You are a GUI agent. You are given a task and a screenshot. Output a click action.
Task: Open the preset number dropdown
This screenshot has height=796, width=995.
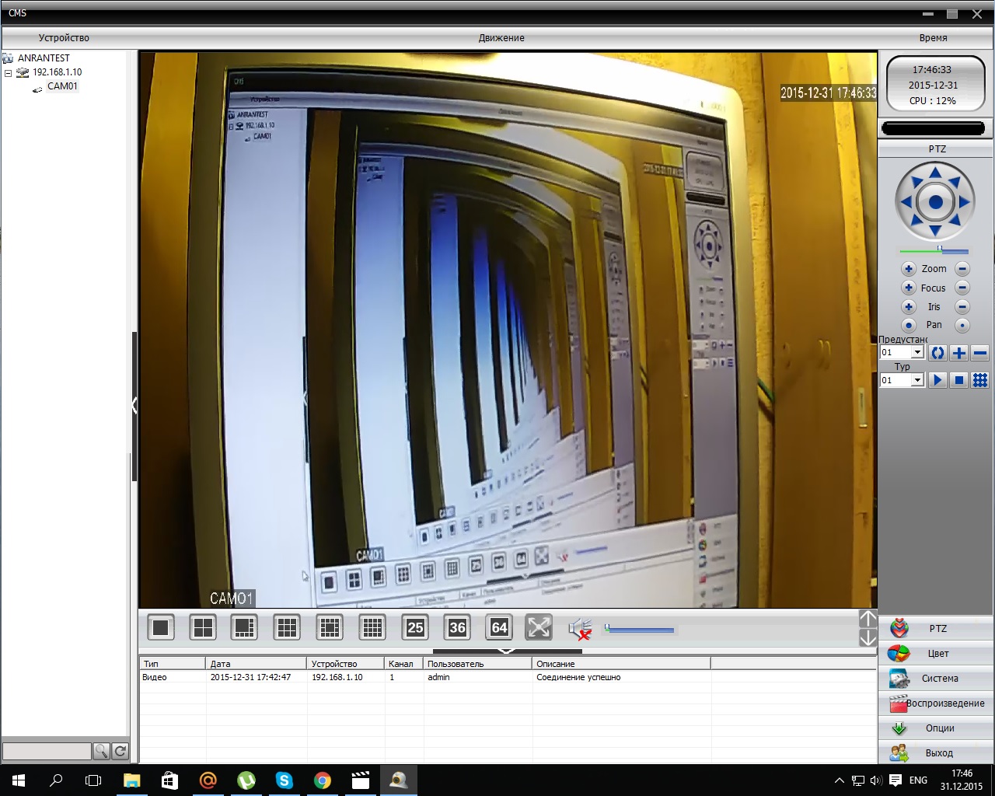(x=917, y=353)
